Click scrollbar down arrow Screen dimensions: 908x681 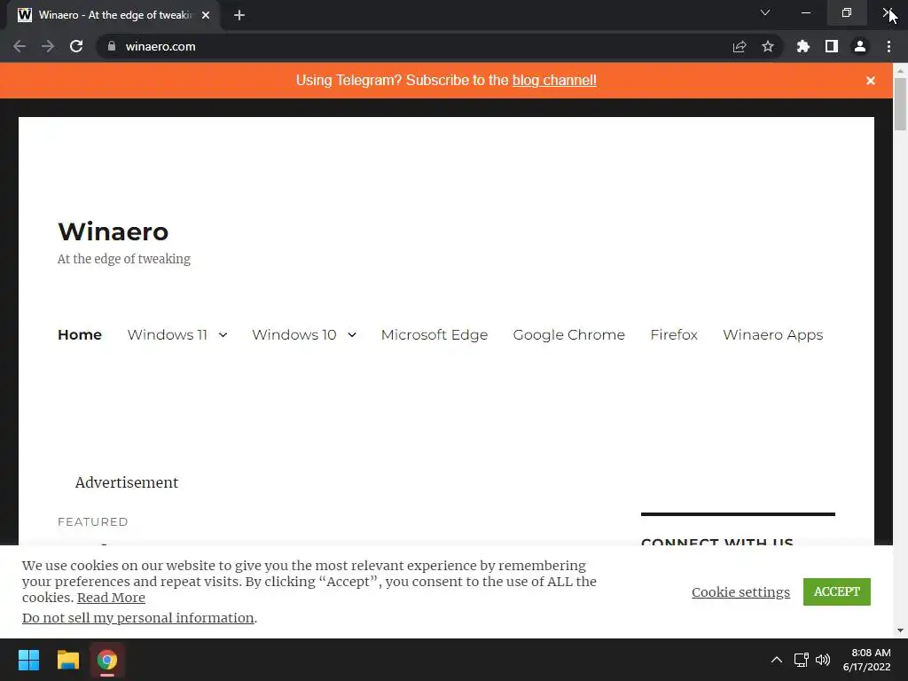tap(900, 630)
